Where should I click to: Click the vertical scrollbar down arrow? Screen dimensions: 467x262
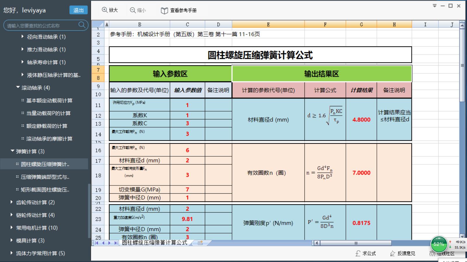click(462, 236)
